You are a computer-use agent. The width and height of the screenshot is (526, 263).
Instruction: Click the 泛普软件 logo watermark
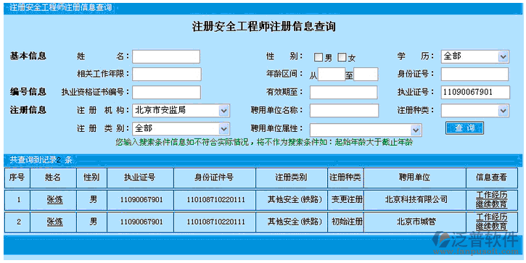(x=475, y=243)
